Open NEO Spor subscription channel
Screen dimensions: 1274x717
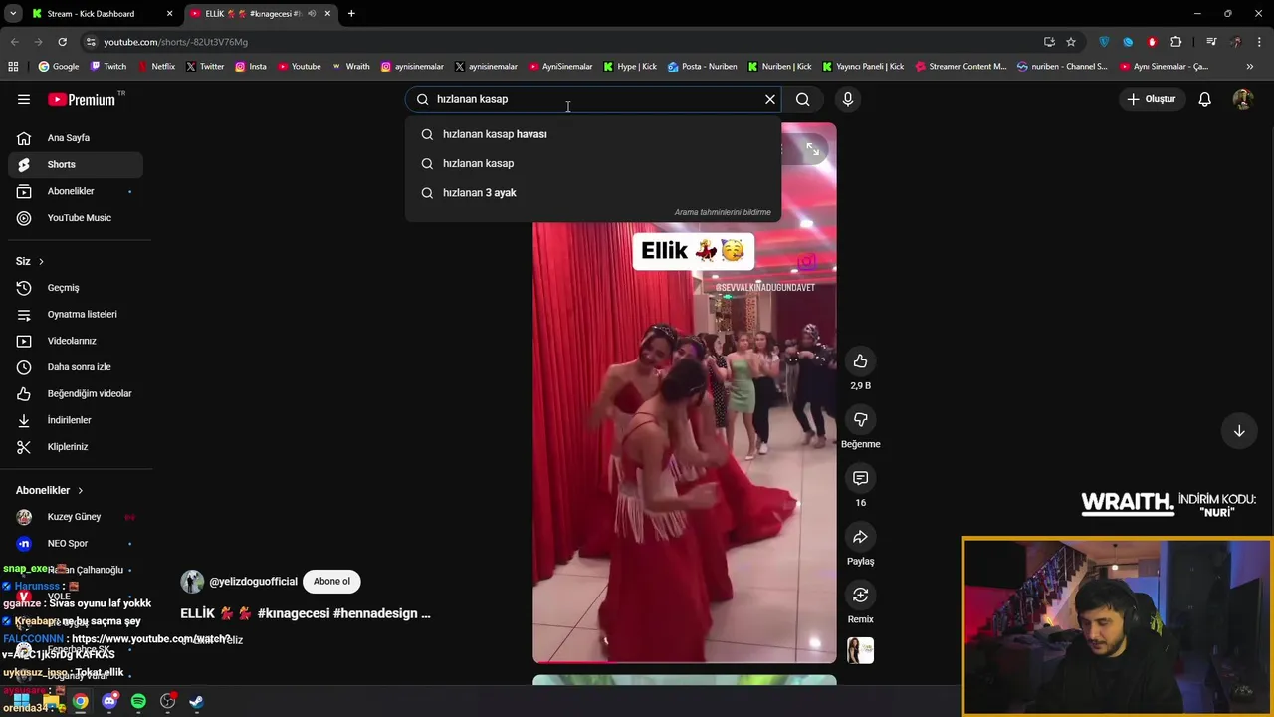[x=76, y=543]
